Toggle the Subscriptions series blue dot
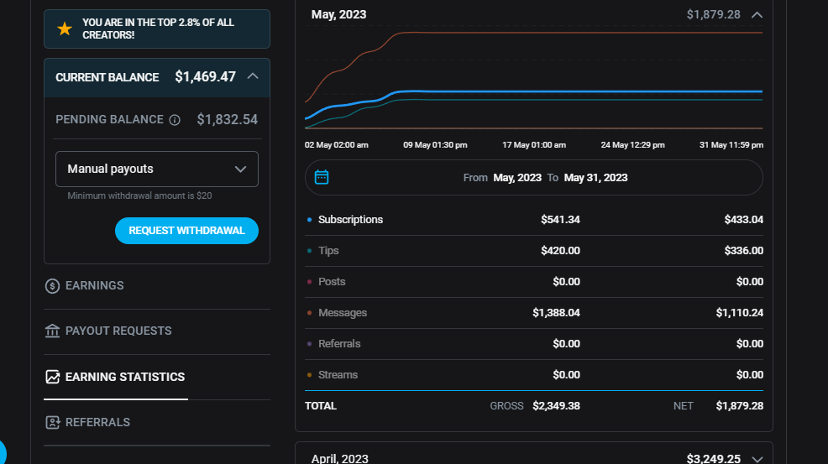Screen dimensions: 828x464 coord(310,220)
